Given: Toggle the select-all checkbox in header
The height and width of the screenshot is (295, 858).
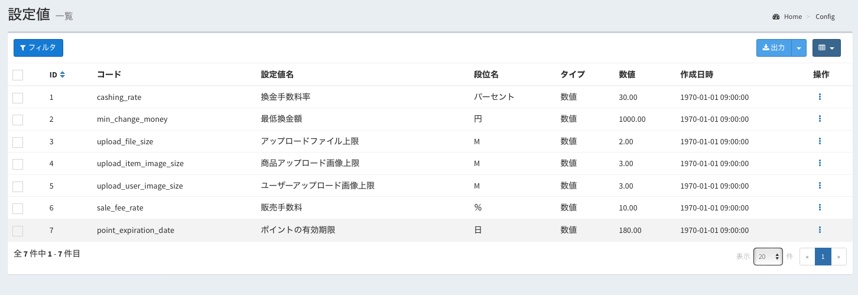Looking at the screenshot, I should 18,75.
